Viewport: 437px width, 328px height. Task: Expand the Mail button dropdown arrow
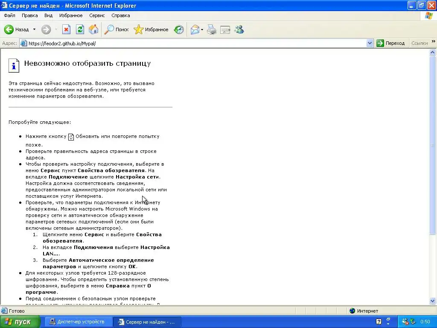point(202,29)
